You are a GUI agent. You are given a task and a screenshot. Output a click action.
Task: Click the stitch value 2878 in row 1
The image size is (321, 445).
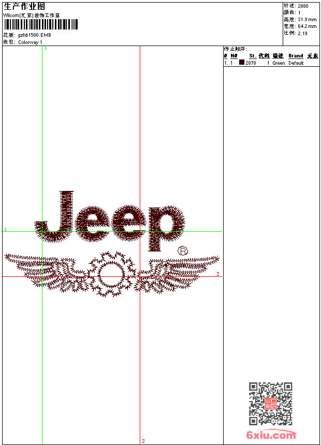[x=251, y=63]
